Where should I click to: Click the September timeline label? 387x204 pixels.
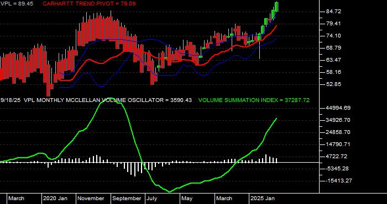[x=127, y=198]
